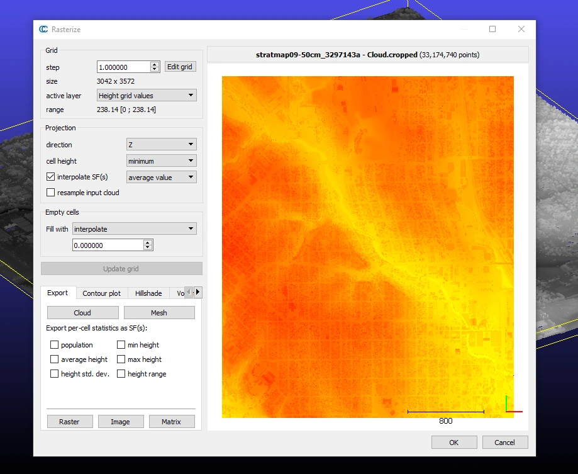Open the active layer dropdown
This screenshot has width=578, height=474.
(147, 96)
